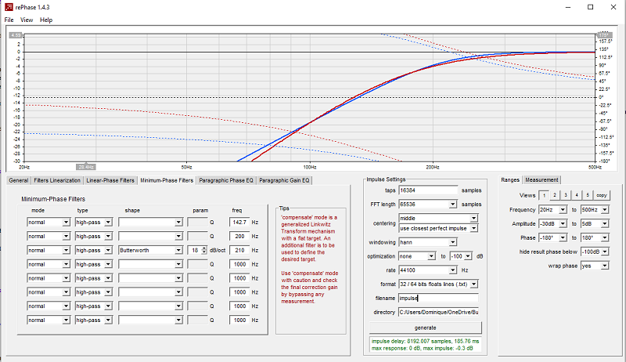Switch to the Measurement tab
This screenshot has height=362, width=626.
[x=541, y=179]
